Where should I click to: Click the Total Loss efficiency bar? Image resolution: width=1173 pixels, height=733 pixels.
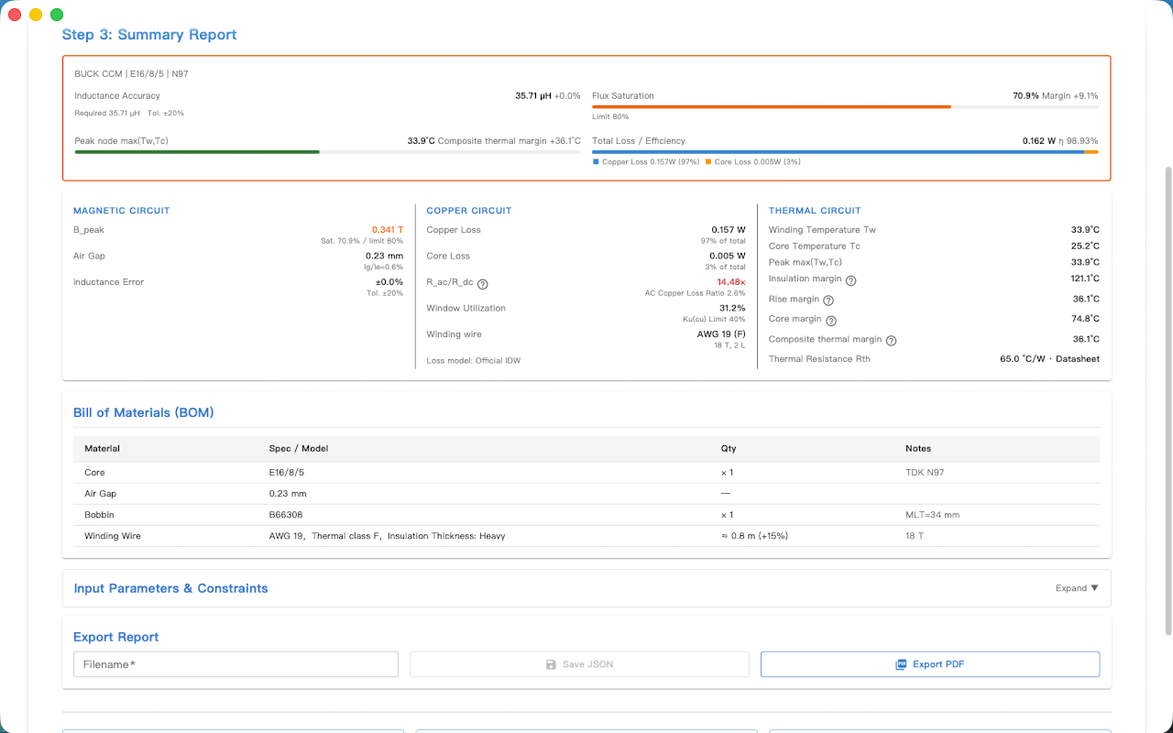[845, 152]
